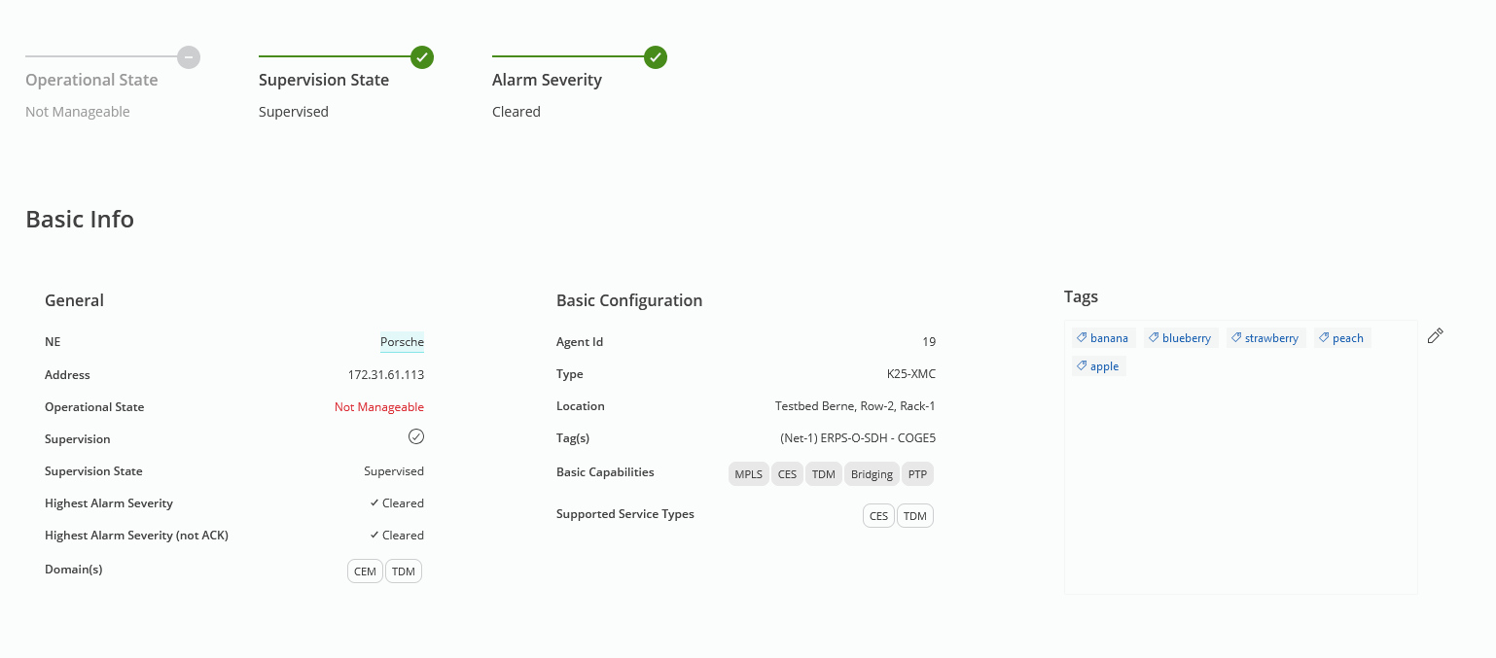The height and width of the screenshot is (658, 1496).
Task: Click the PTP capability chip
Action: (917, 474)
